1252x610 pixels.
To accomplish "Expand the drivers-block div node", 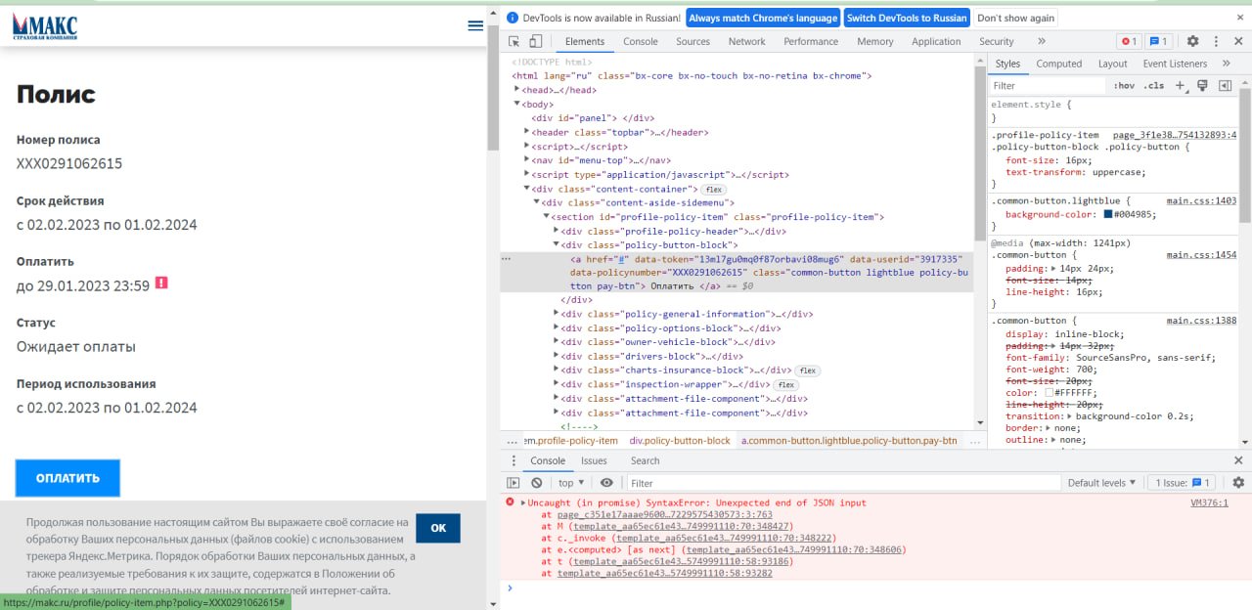I will tap(557, 357).
